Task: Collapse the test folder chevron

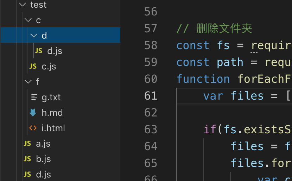Action: tap(23, 5)
